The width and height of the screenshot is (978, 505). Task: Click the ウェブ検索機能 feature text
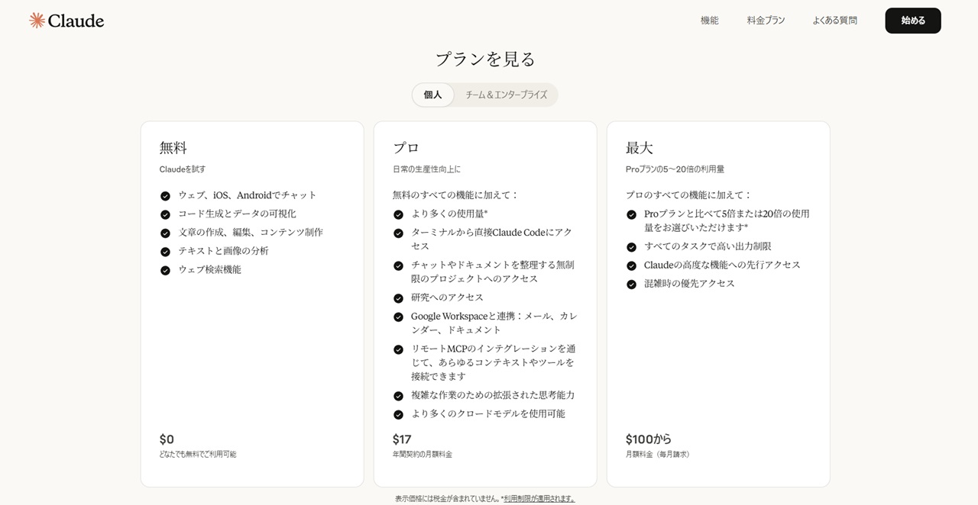[209, 269]
